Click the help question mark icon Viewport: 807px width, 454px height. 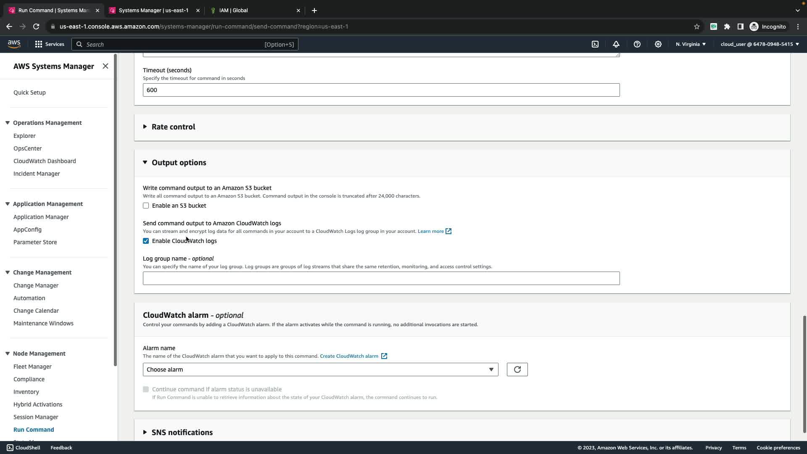coord(637,44)
